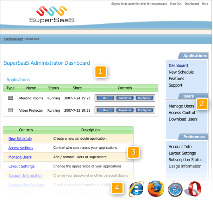Click the SuperSaaS logo

click(x=52, y=14)
